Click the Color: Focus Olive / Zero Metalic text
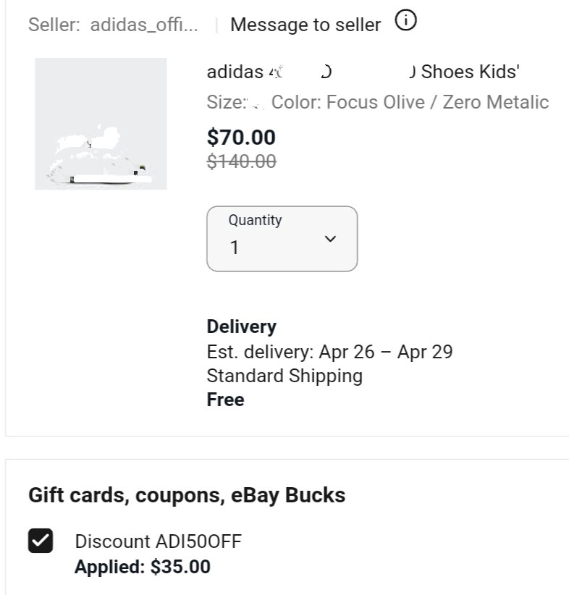Screen dimensions: 569x595 (x=410, y=102)
